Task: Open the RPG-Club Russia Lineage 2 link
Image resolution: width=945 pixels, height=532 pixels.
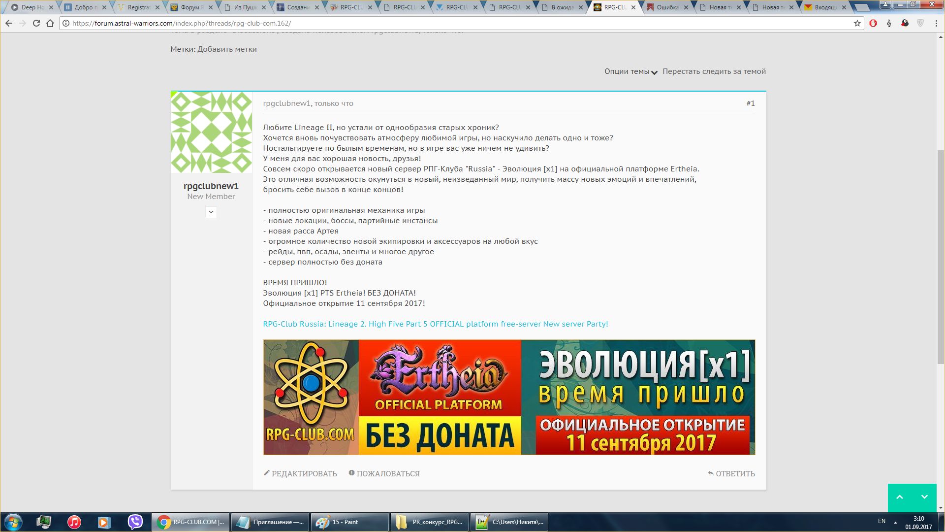Action: point(436,324)
